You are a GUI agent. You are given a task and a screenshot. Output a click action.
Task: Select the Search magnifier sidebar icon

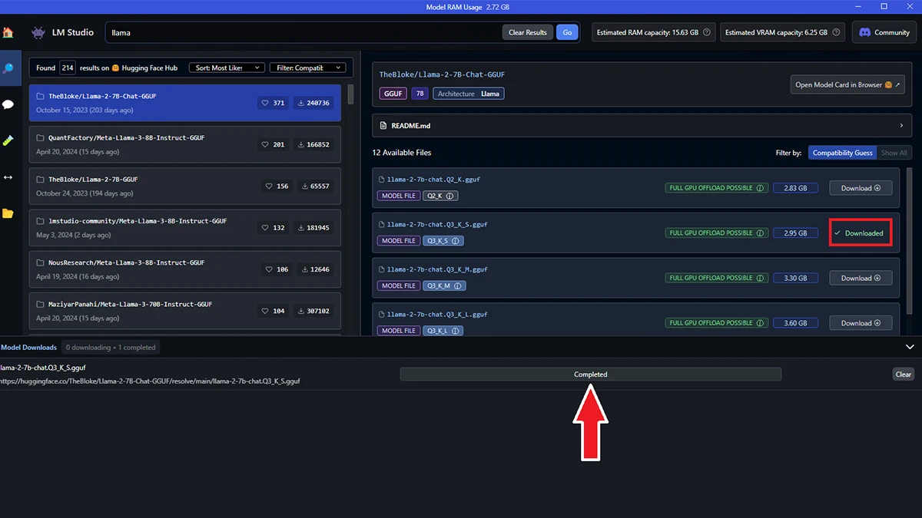point(8,68)
